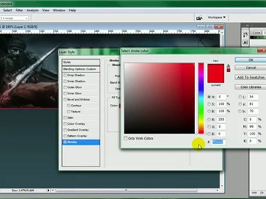Click Color Libraries button
Viewport: 266px width, 199px height.
[251, 87]
